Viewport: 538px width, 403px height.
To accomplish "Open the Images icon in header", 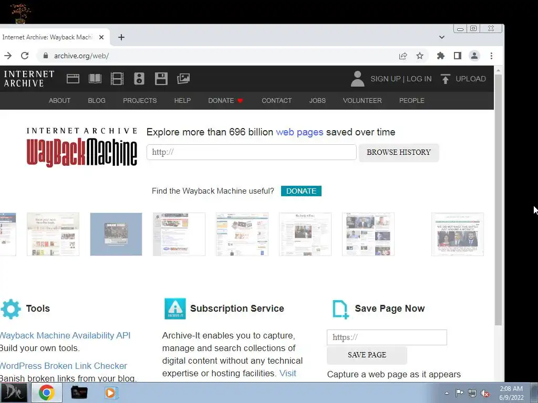I will pyautogui.click(x=183, y=79).
